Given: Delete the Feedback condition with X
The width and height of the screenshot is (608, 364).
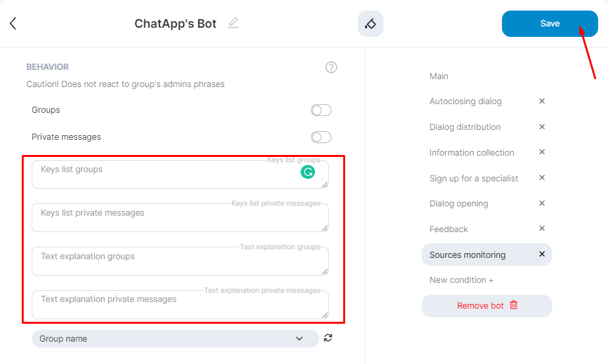Looking at the screenshot, I should (542, 229).
